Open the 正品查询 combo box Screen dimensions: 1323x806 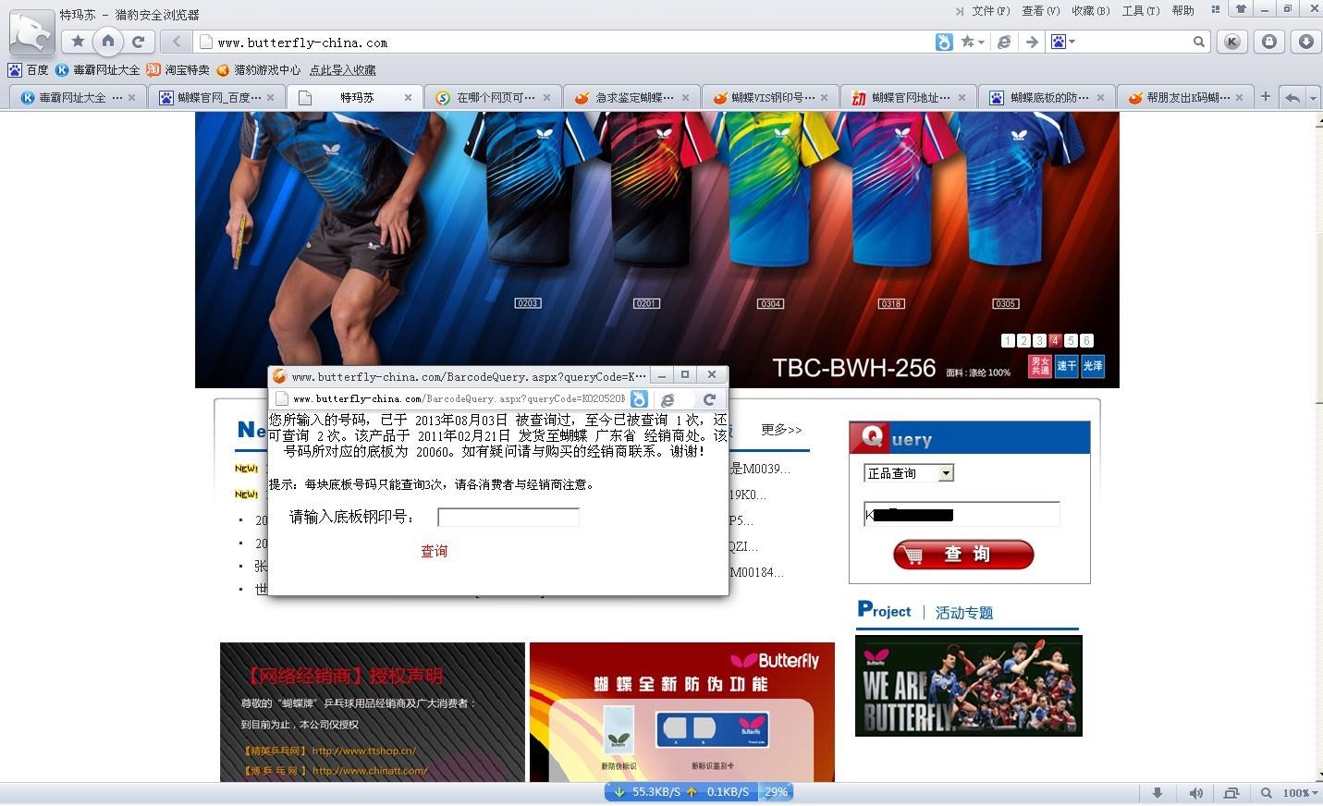pyautogui.click(x=945, y=472)
